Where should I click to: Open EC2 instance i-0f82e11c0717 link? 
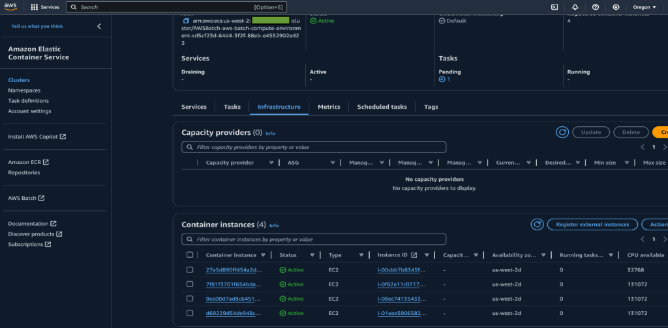click(401, 284)
